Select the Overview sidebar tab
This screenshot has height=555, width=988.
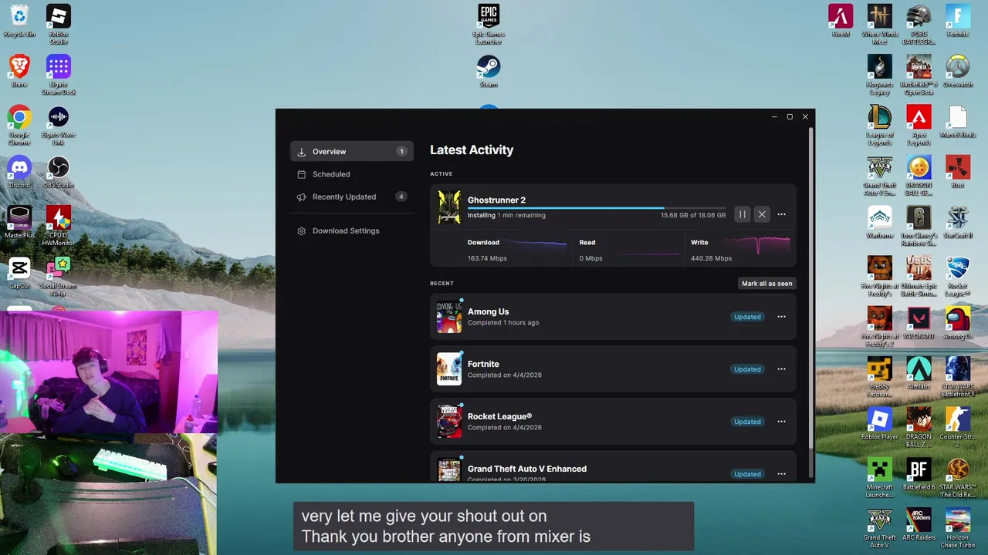[352, 152]
